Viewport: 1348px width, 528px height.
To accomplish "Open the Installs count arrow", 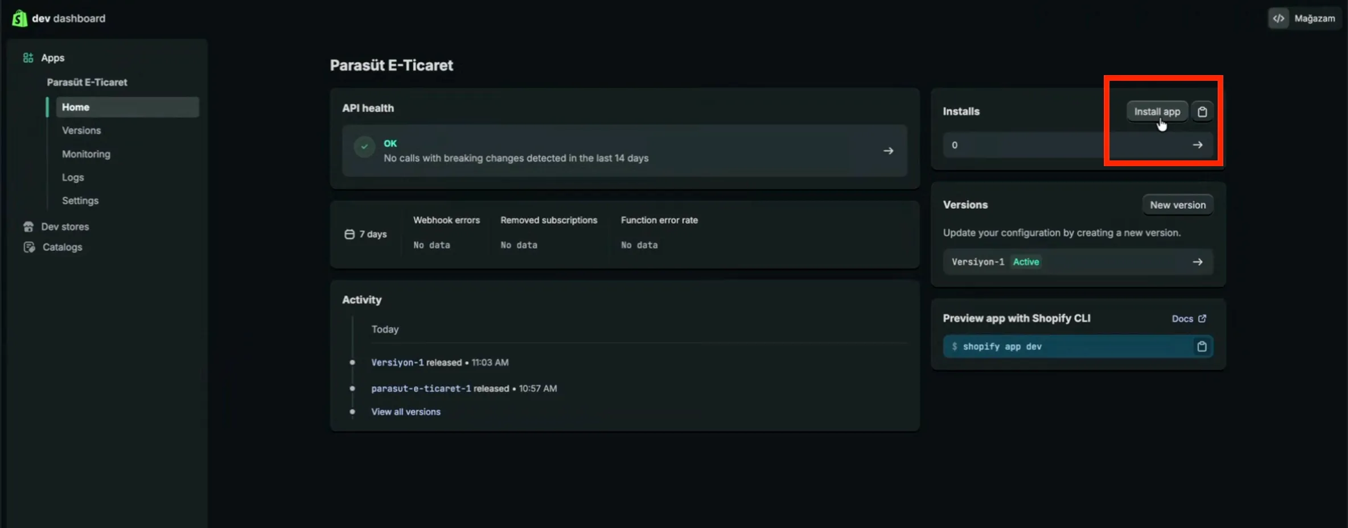I will (1198, 145).
